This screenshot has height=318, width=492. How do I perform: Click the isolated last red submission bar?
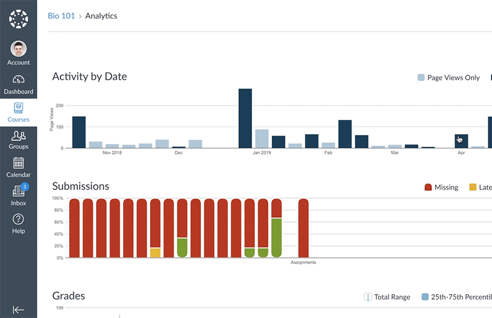pos(304,228)
